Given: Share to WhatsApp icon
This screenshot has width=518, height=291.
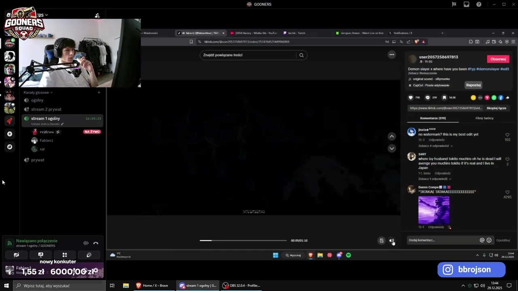Looking at the screenshot, I should 494,97.
